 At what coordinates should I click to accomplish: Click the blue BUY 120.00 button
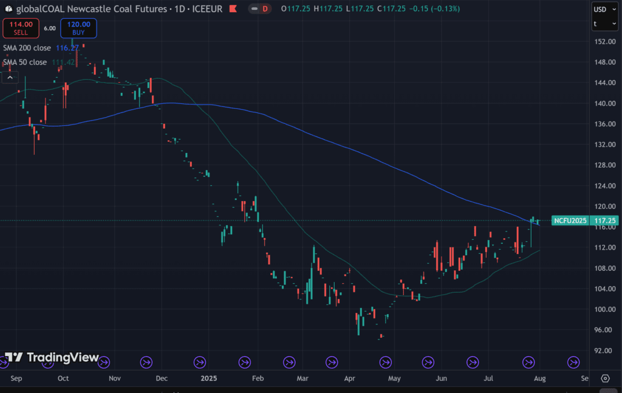pos(78,28)
